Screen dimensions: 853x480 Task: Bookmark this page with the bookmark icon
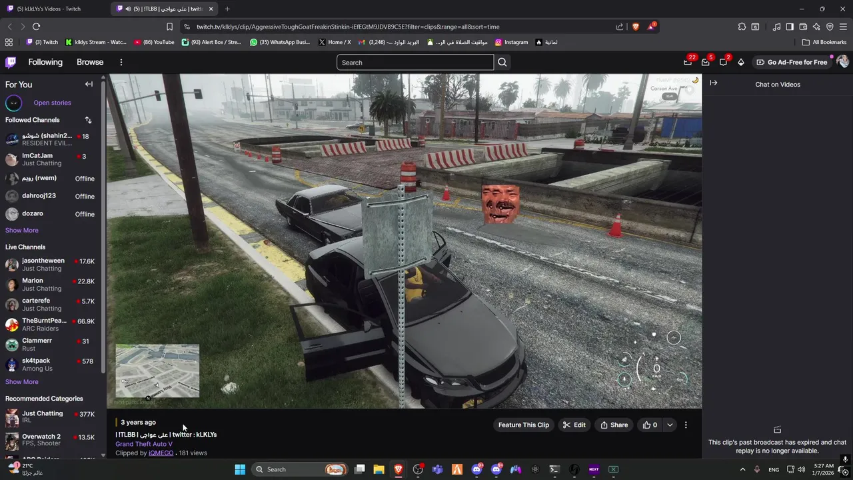169,27
